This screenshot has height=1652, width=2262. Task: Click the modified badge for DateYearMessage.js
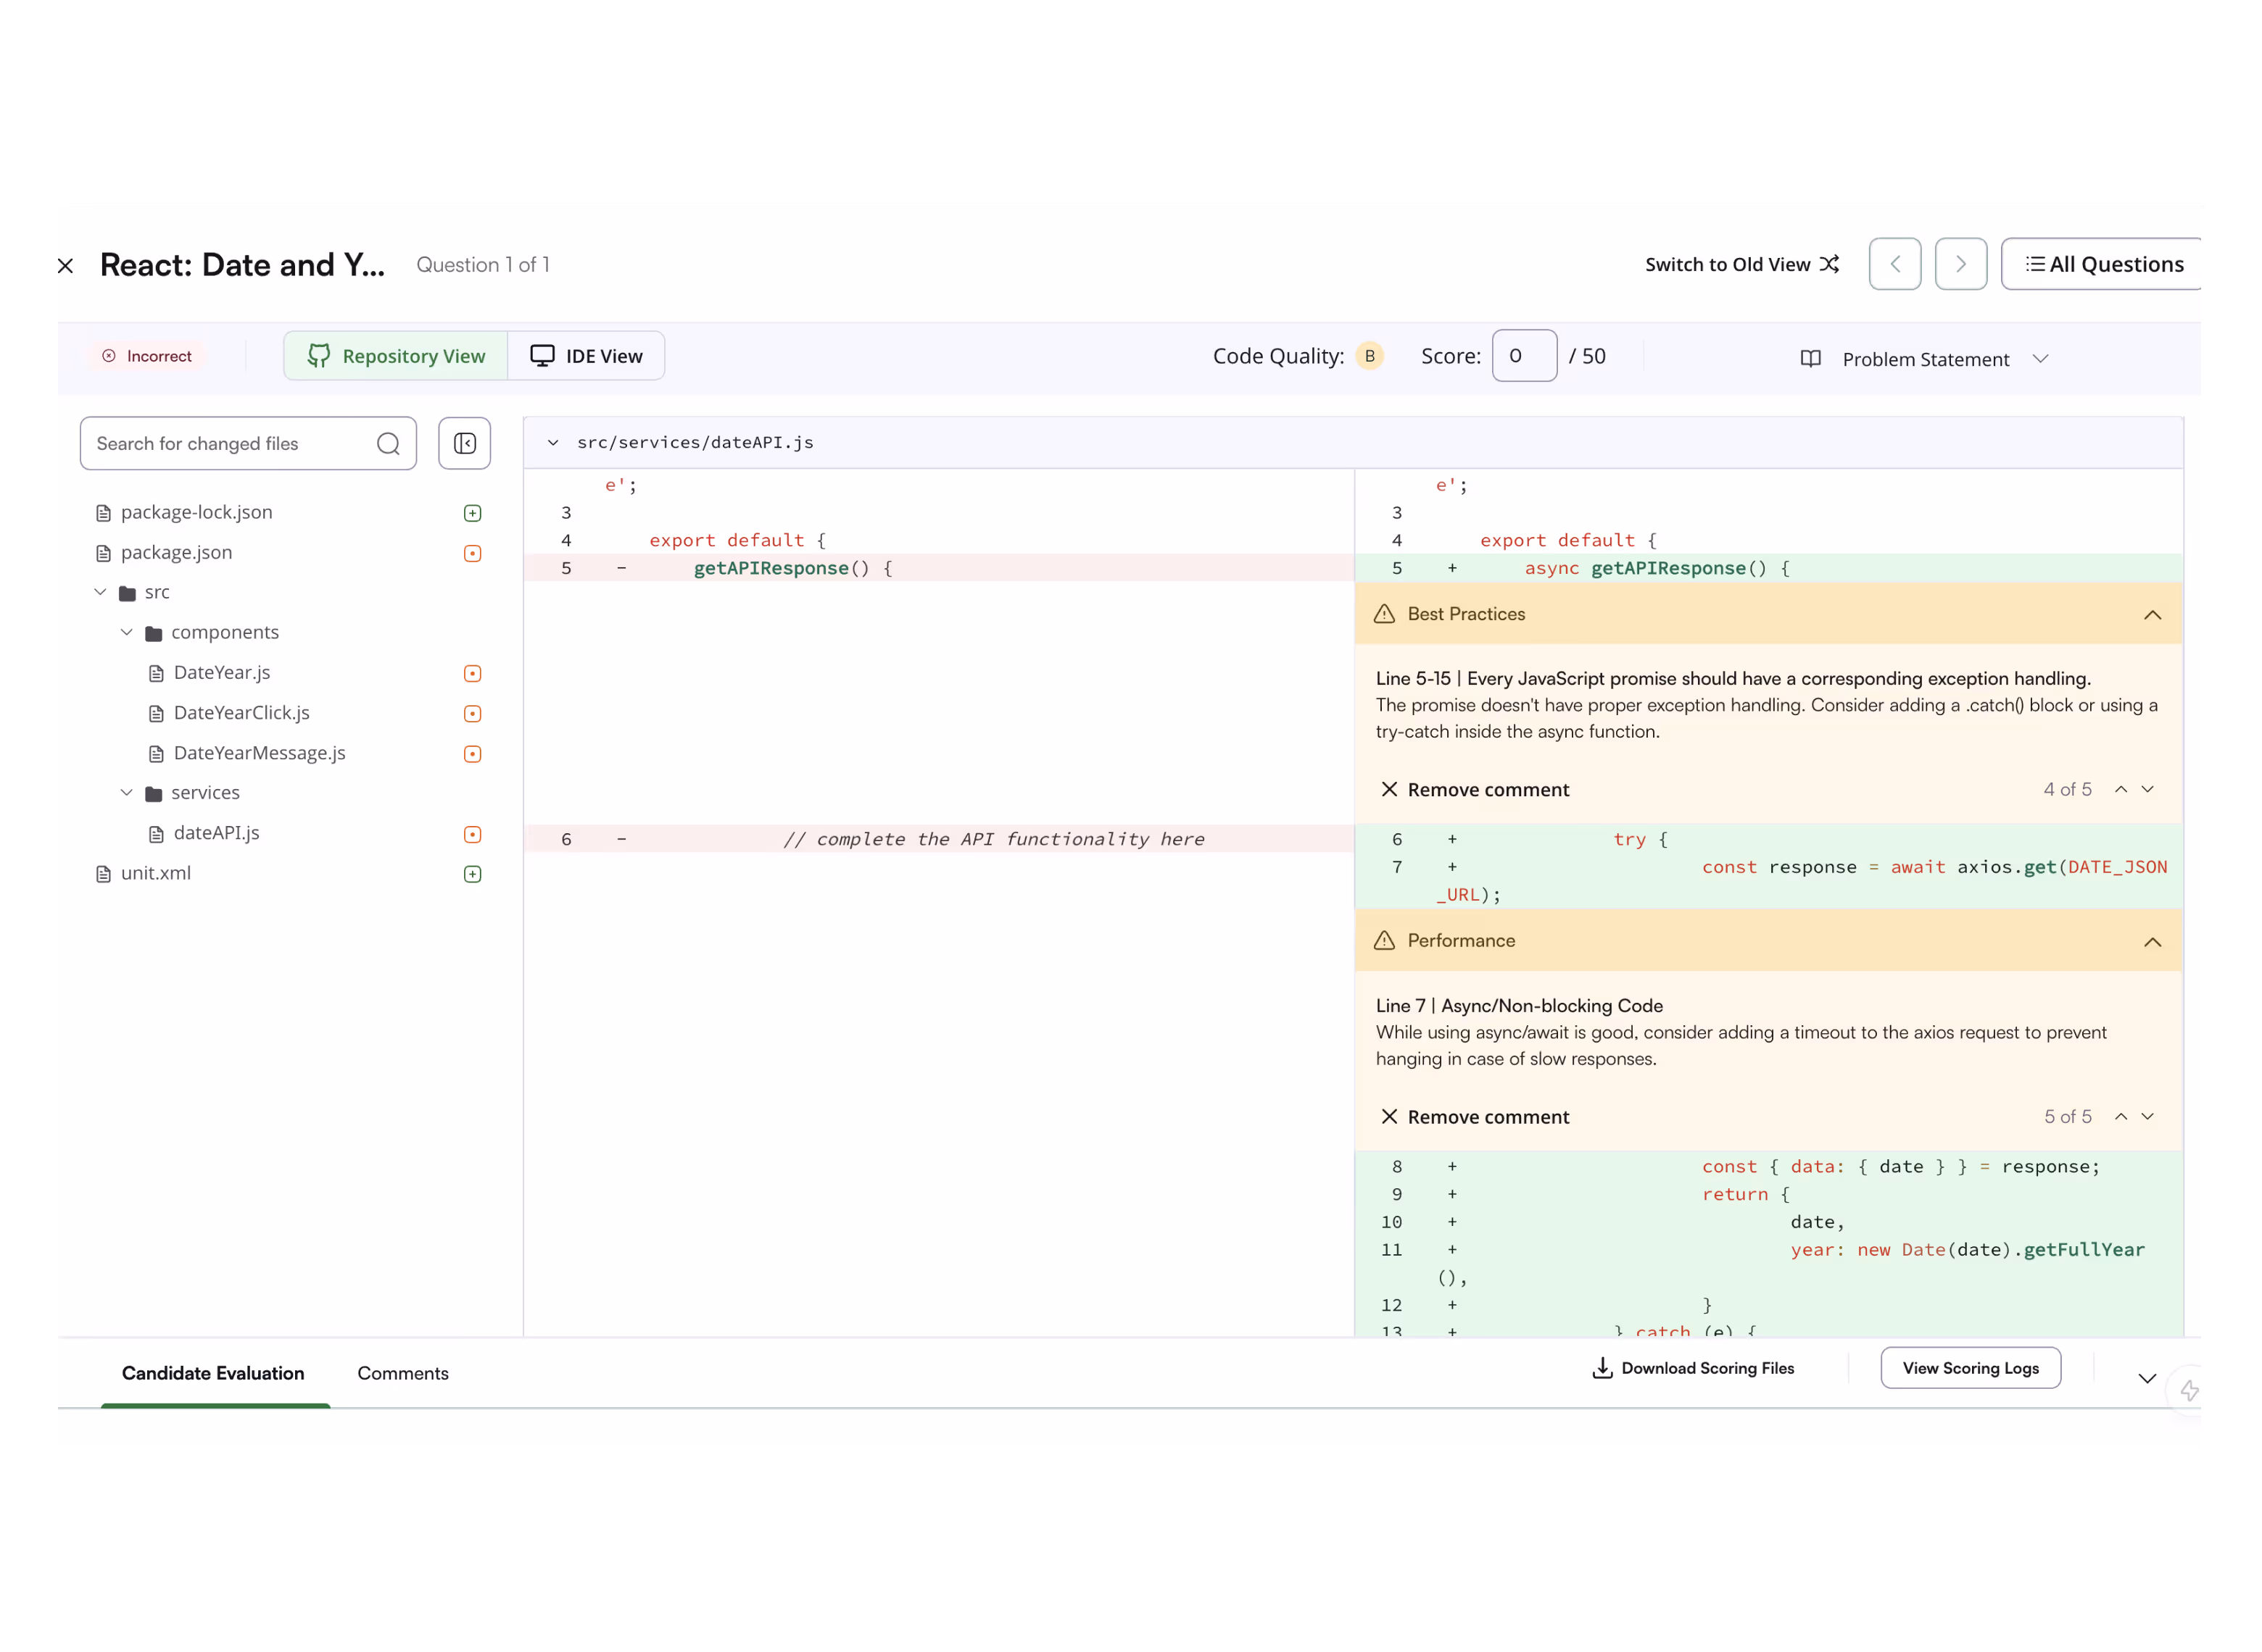pyautogui.click(x=472, y=753)
